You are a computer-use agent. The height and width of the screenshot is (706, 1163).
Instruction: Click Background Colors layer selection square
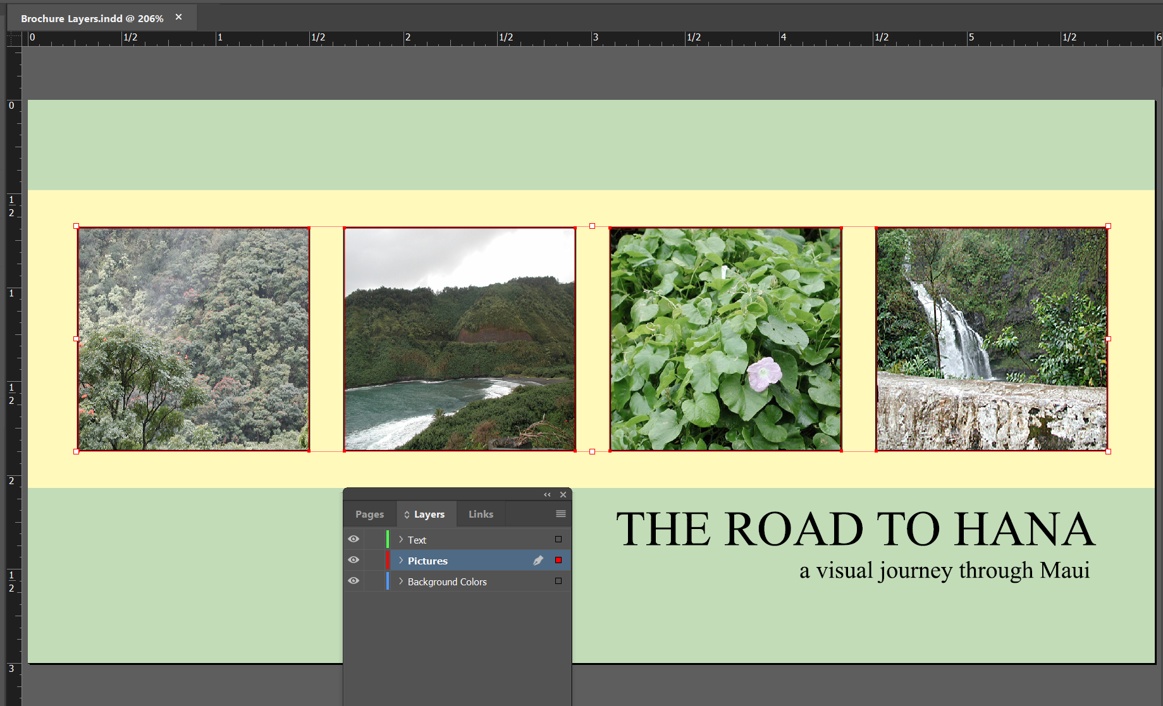click(x=558, y=581)
